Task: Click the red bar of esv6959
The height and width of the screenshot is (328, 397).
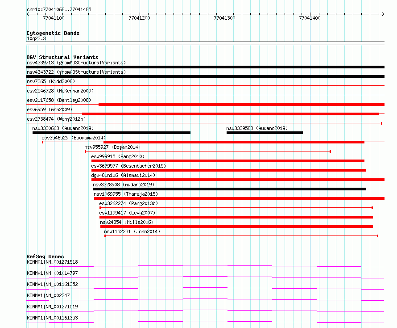Action: 231,114
